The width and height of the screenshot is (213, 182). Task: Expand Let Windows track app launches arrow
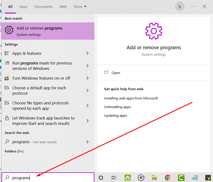tap(88, 121)
